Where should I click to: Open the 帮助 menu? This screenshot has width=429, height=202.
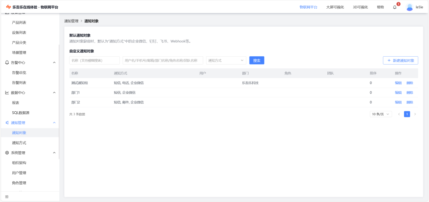[x=380, y=8]
